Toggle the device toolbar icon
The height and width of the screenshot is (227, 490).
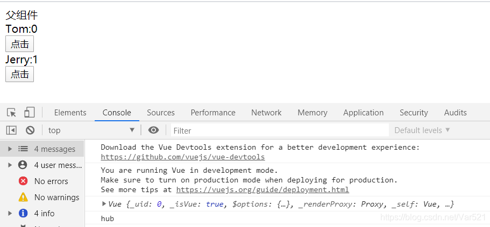[x=30, y=112]
